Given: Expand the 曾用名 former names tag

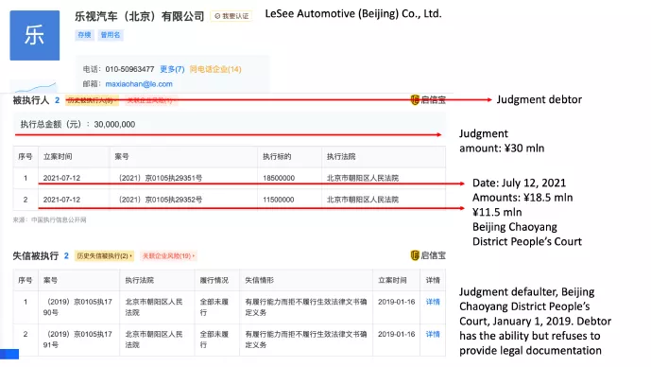Looking at the screenshot, I should point(110,35).
